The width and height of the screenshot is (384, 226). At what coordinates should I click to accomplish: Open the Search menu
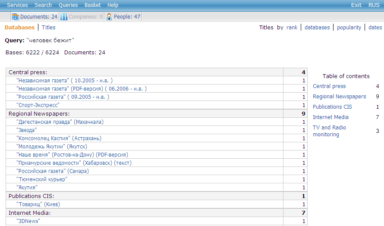coord(43,5)
